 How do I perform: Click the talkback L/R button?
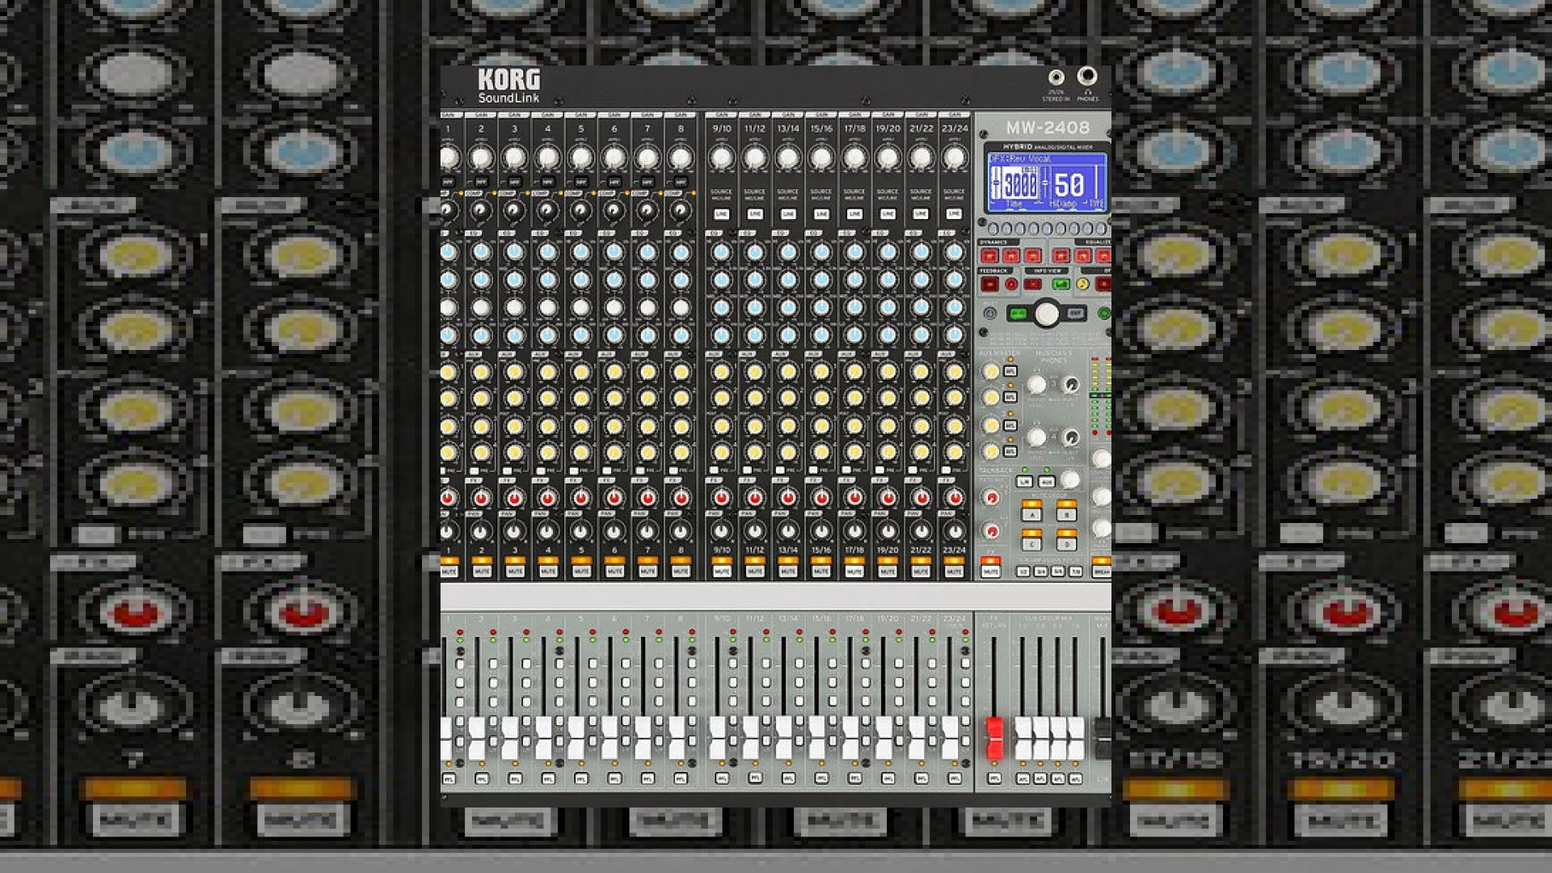point(1024,482)
